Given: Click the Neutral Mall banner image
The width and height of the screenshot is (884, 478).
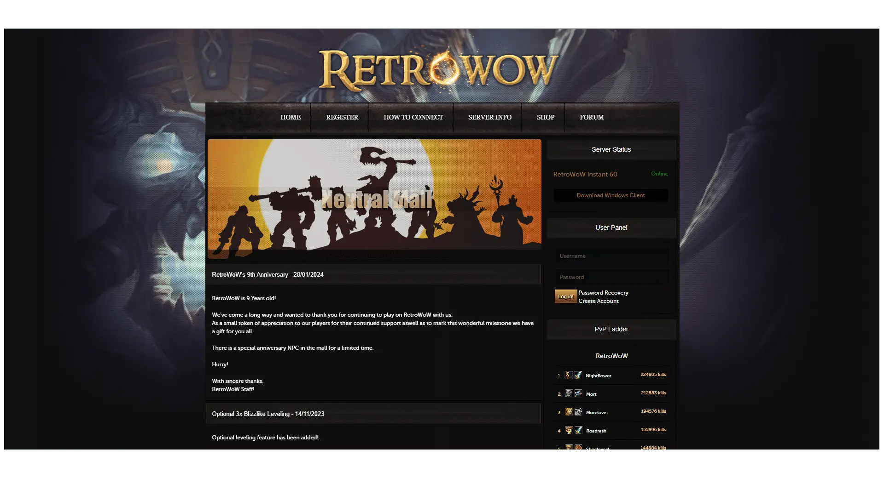Looking at the screenshot, I should click(374, 199).
